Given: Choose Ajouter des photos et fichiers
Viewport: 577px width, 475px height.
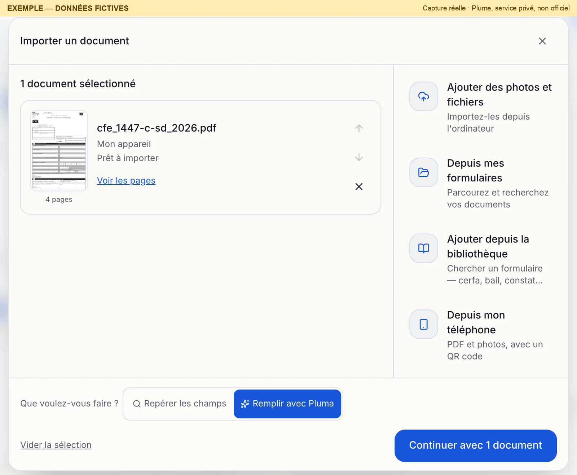Looking at the screenshot, I should (x=481, y=107).
